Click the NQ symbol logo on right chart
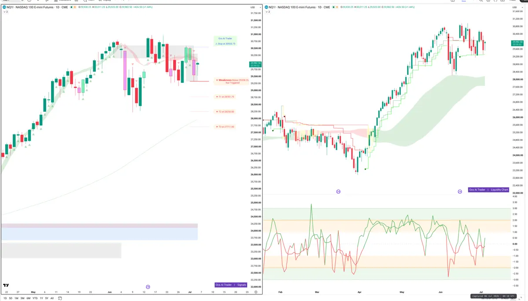Viewport: 528px width, 301px height. [267, 7]
